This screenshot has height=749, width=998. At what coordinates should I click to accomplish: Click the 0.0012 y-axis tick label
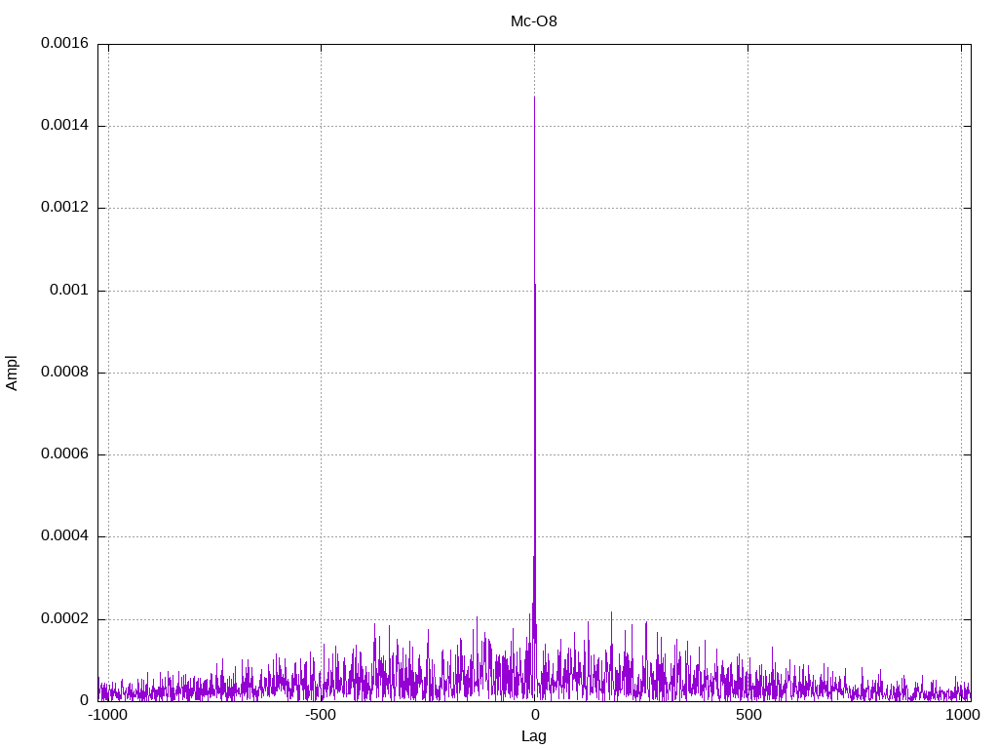point(64,208)
